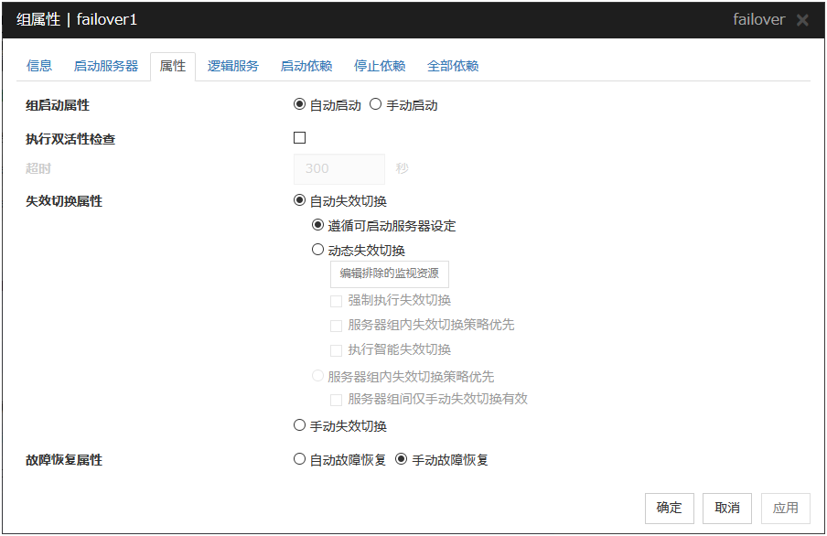Image resolution: width=827 pixels, height=536 pixels.
Task: Open the 逻辑服务 tab
Action: coord(232,66)
